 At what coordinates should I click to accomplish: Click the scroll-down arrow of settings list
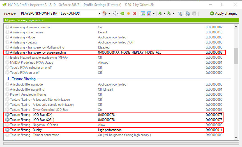(236, 137)
